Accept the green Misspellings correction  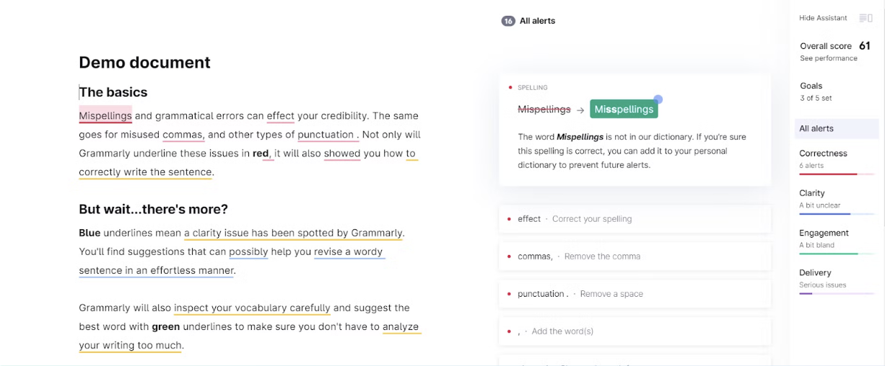coord(624,110)
